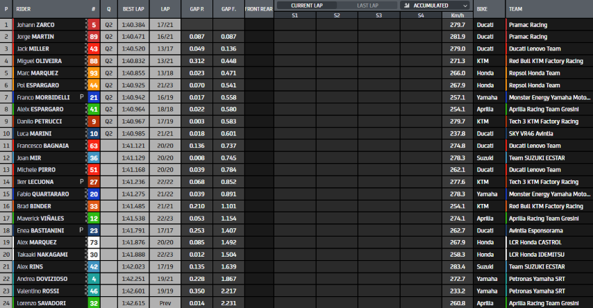Screen dimensions: 593x308
Task: Click the GAP F. column header
Action: (228, 9)
